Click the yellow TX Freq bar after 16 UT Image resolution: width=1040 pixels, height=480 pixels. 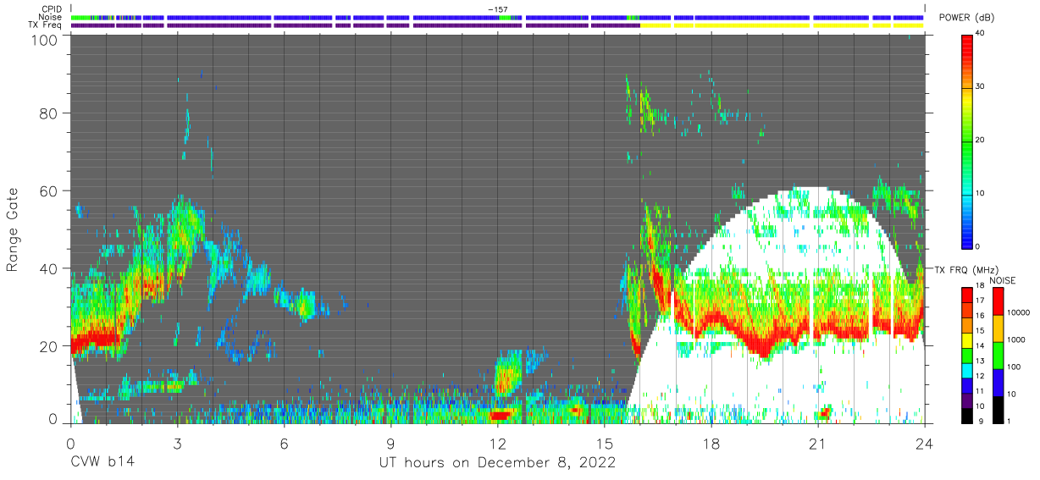(783, 25)
